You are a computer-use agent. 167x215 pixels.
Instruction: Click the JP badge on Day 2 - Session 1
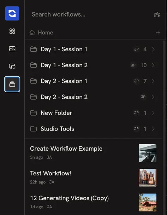136,81
